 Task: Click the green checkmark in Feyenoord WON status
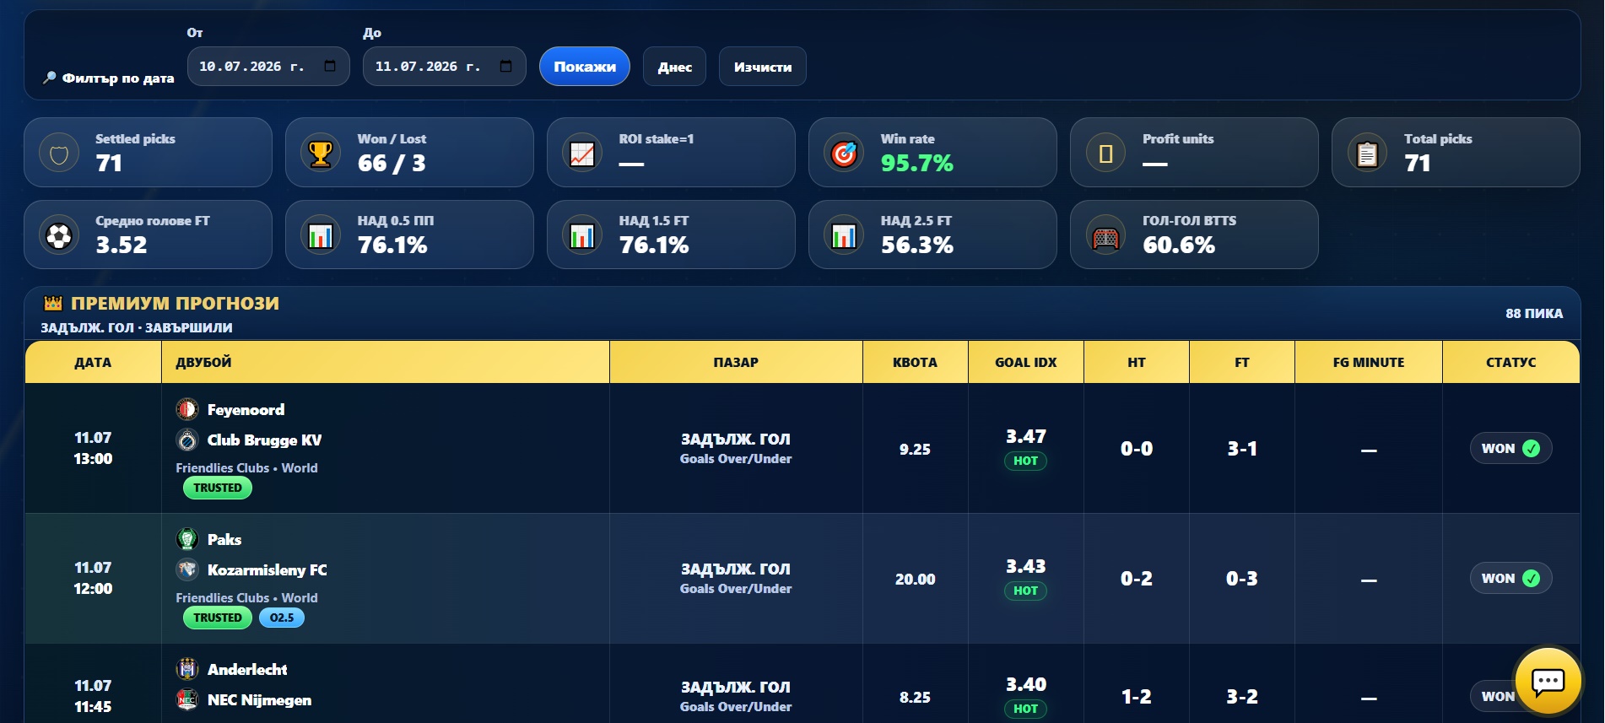pos(1531,449)
